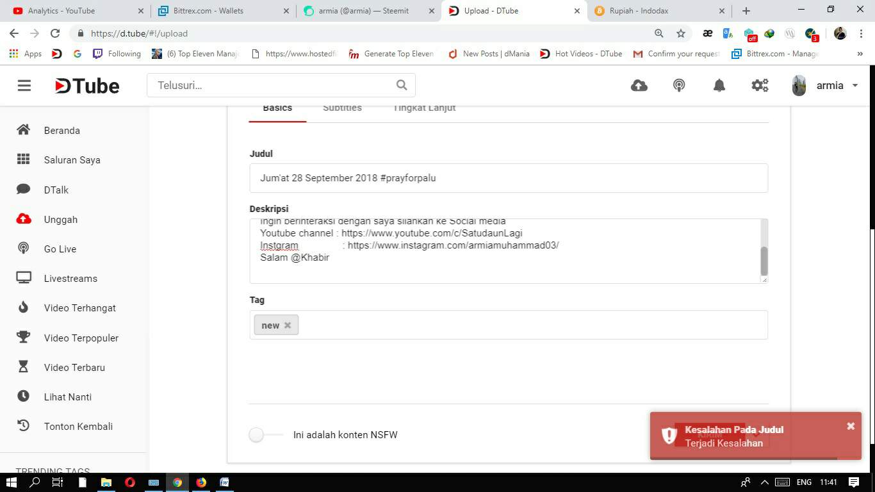
Task: Expand the bookmarks bar overflow chevron
Action: pyautogui.click(x=860, y=54)
